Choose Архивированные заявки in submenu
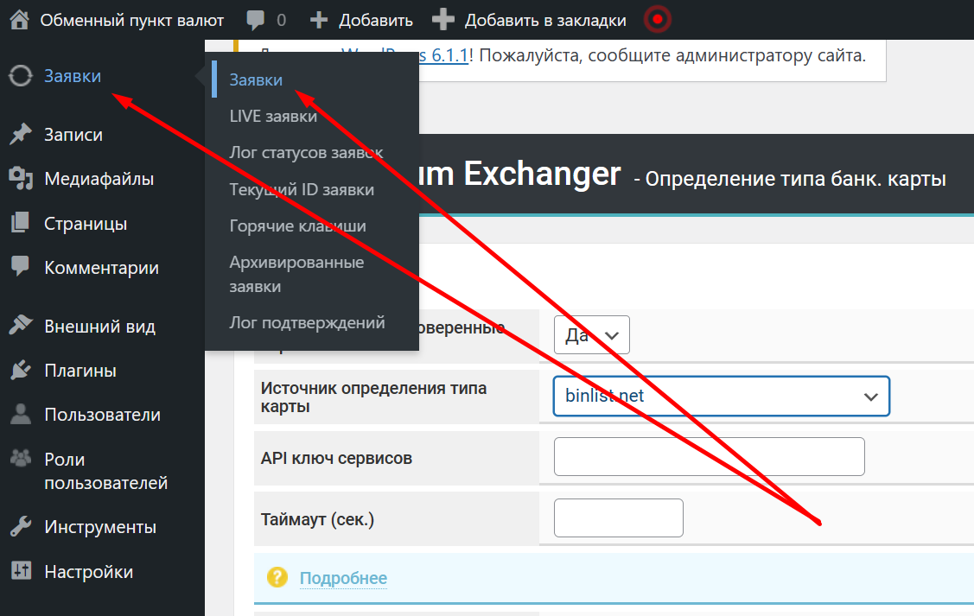Viewport: 974px width, 616px height. point(296,274)
